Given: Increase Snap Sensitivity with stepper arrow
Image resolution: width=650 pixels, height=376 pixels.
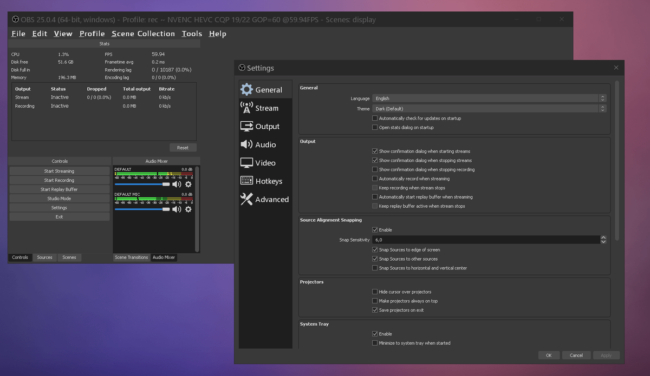Looking at the screenshot, I should (x=603, y=238).
